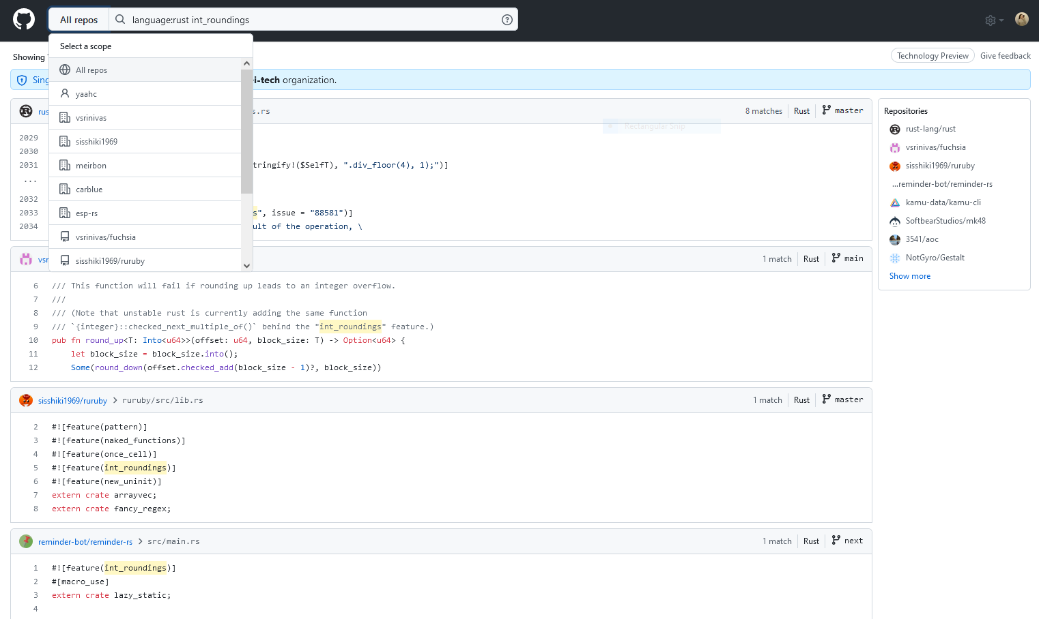This screenshot has width=1039, height=619.
Task: Click Rust language label in fuchsia result
Action: [x=811, y=259]
